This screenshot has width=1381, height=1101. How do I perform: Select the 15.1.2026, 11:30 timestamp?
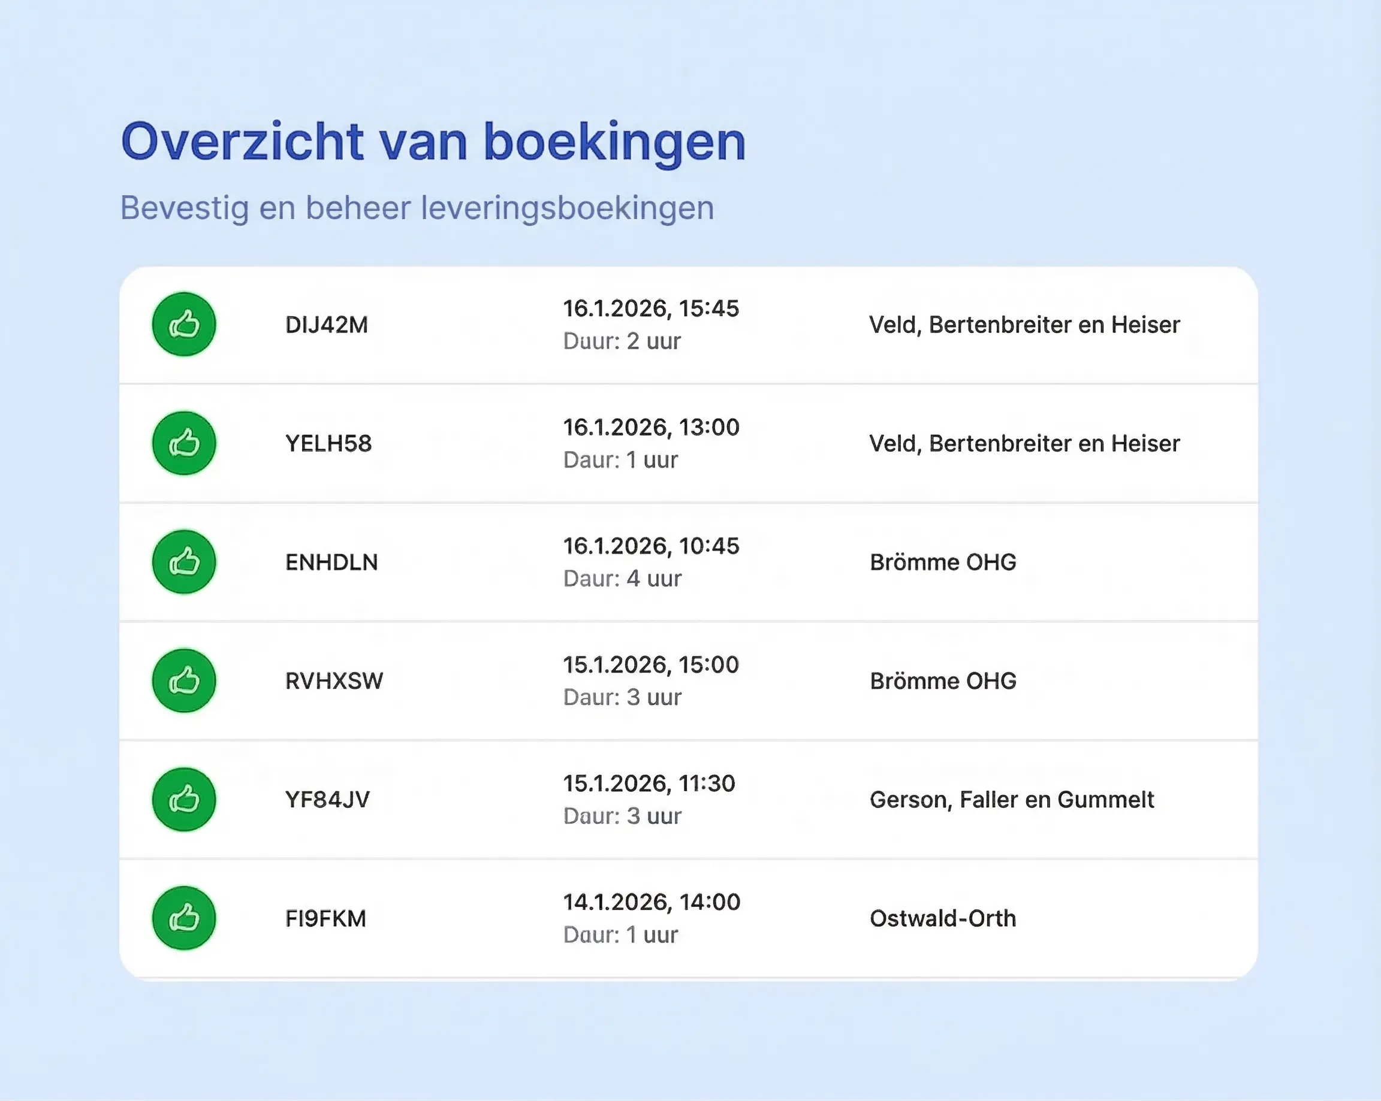651,783
